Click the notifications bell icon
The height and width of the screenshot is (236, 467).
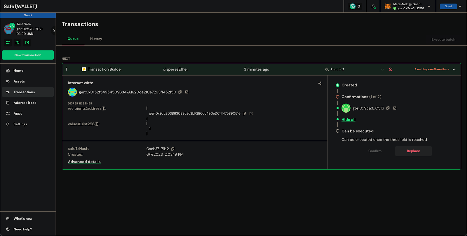point(373,6)
